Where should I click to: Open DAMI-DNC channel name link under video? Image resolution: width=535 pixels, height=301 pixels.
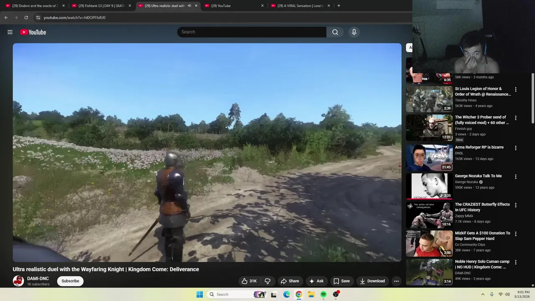38,278
